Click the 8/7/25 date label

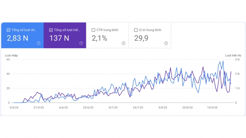113,108
